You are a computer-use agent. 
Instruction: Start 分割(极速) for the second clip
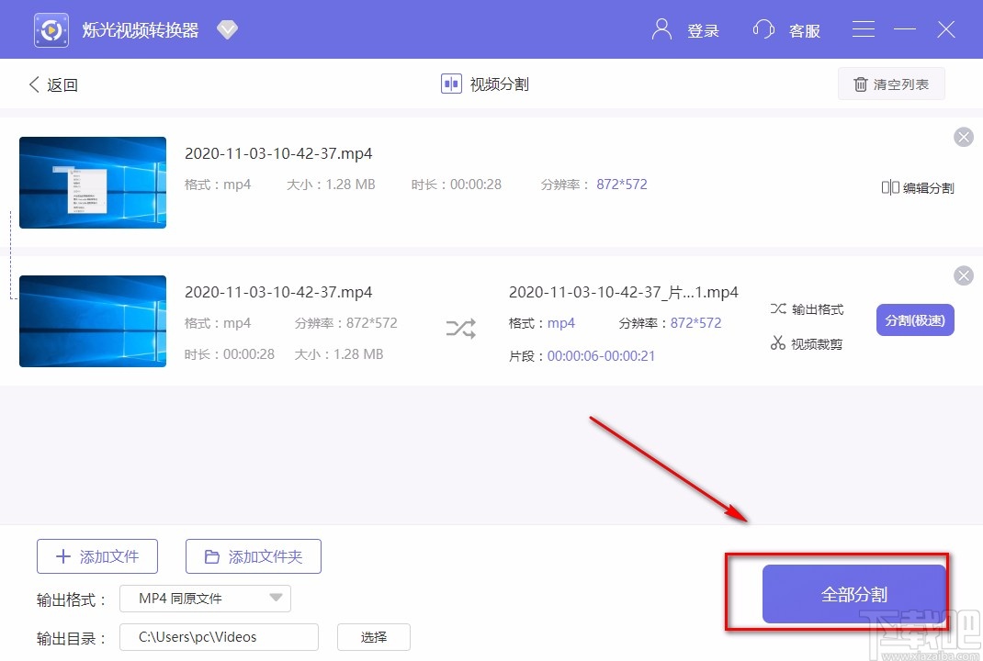[914, 318]
